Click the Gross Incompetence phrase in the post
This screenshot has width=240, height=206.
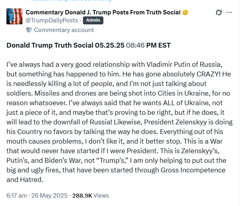click(x=193, y=170)
